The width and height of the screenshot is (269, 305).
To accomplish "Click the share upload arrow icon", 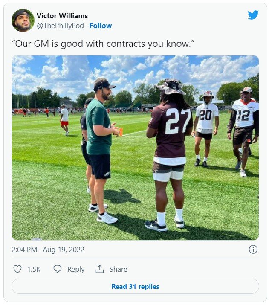I will coord(100,269).
